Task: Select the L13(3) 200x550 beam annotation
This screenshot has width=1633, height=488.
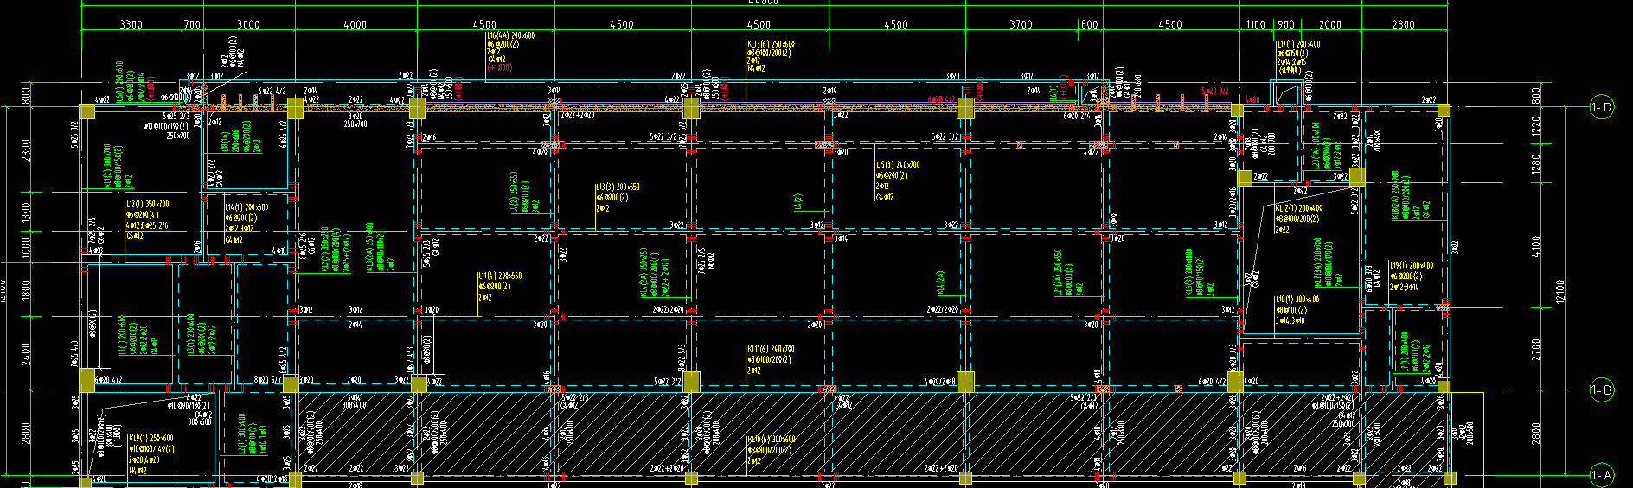Action: click(x=618, y=187)
